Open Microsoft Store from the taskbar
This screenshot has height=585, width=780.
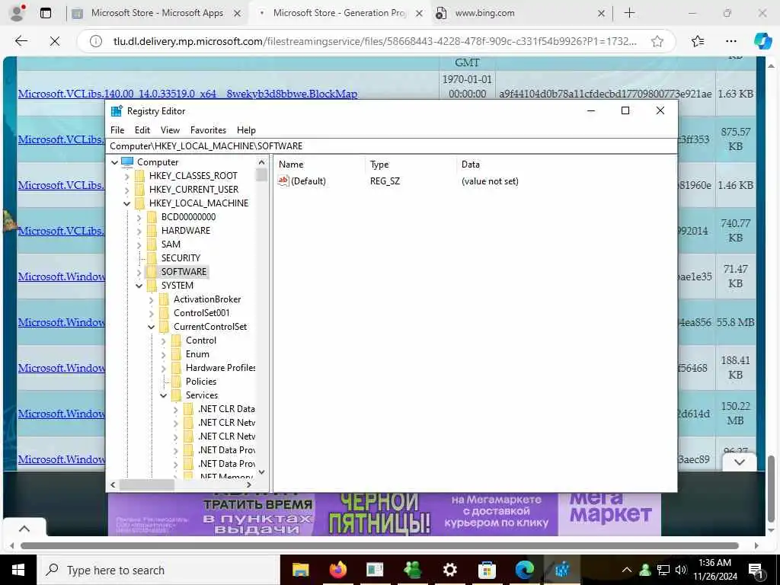(487, 570)
